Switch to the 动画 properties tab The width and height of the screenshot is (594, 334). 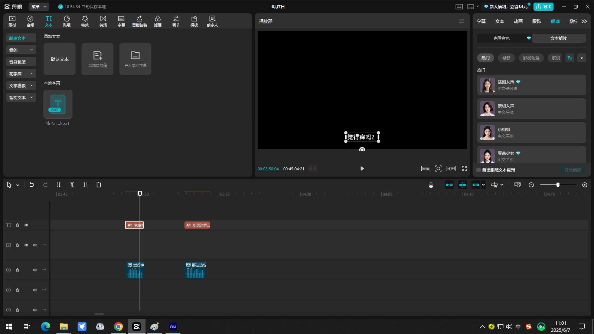pos(518,22)
